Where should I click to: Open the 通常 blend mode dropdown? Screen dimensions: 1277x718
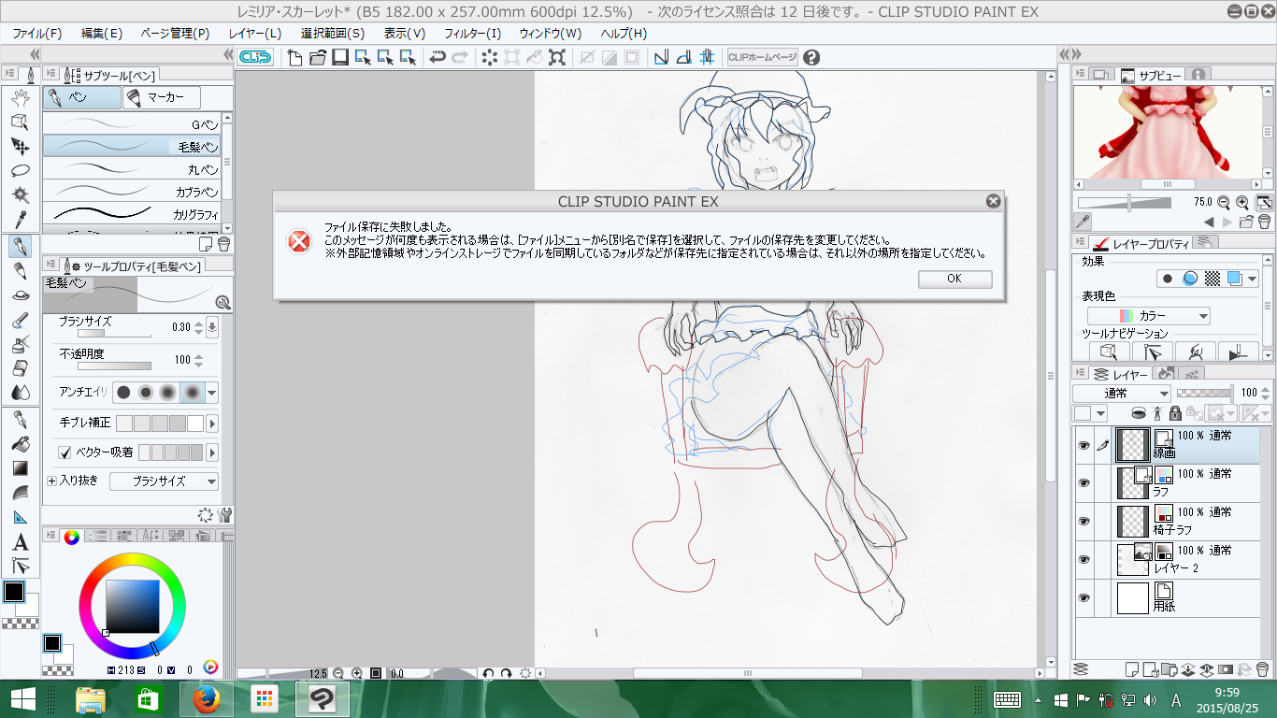[x=1122, y=394]
